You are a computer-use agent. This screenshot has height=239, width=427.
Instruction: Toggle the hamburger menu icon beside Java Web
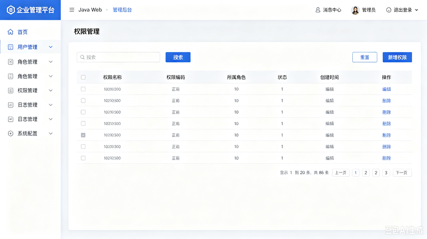[72, 10]
